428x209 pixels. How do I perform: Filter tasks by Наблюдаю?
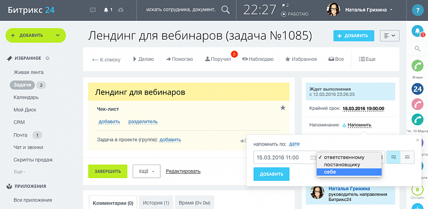tap(258, 59)
